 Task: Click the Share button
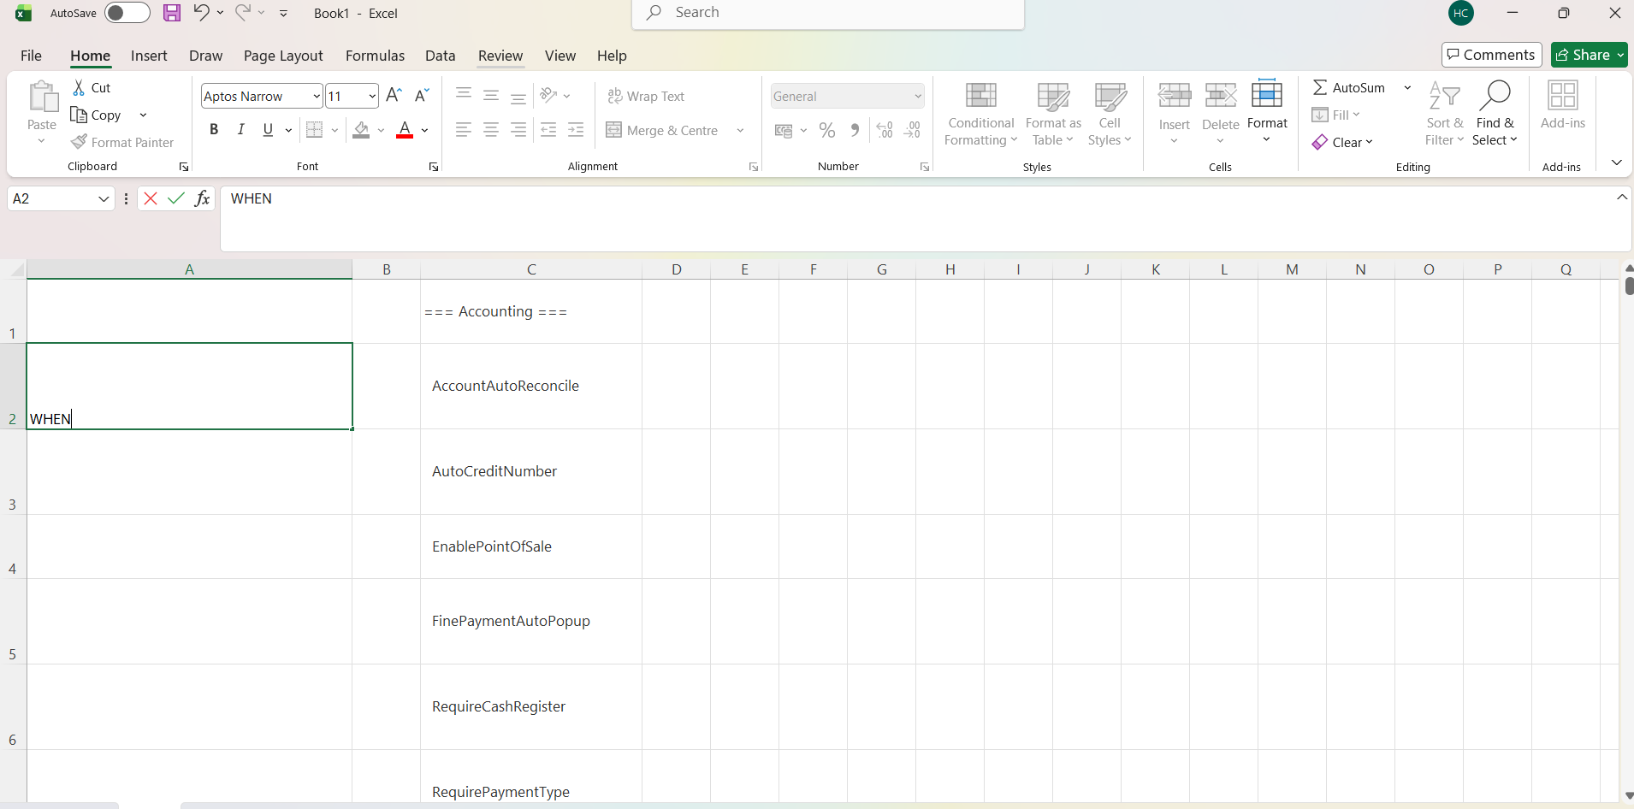(1583, 55)
